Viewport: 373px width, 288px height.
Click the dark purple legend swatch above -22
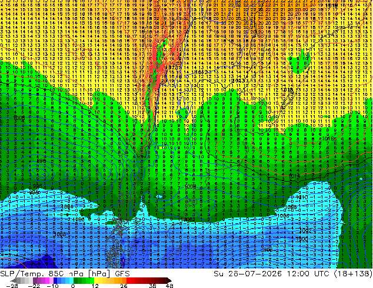[35, 280]
